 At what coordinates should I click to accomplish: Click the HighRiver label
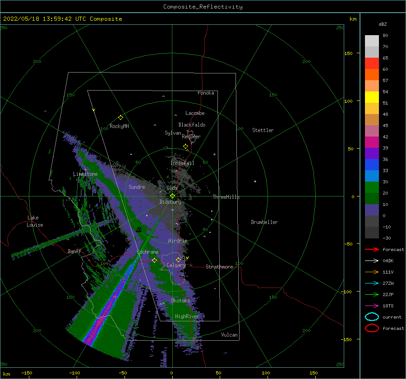(187, 316)
